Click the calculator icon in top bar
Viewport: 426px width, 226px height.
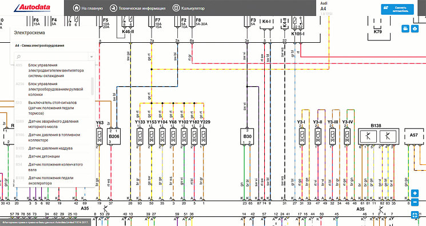(x=176, y=8)
